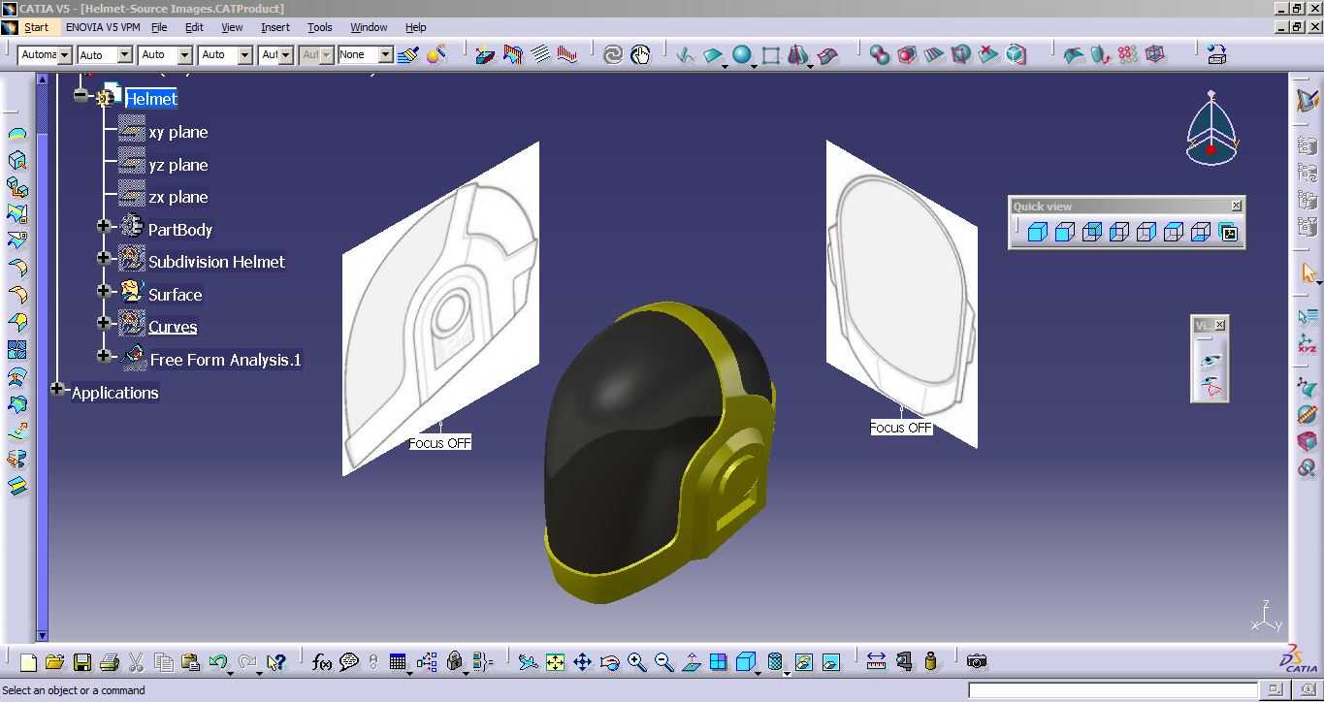Click the red dots pattern icon

click(x=1127, y=55)
